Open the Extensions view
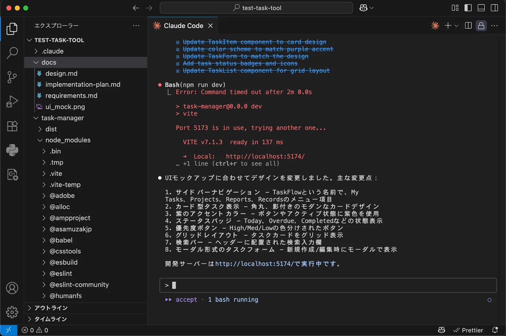The height and width of the screenshot is (336, 506). pyautogui.click(x=12, y=126)
